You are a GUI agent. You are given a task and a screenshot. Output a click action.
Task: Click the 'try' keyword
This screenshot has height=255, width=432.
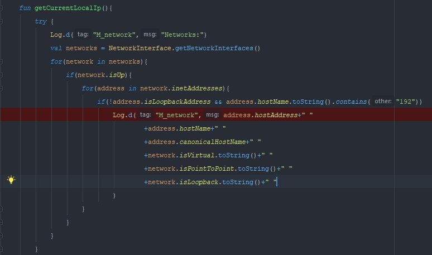(x=41, y=21)
